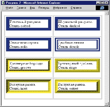Click the outset style yellow box
This screenshot has height=107, width=110.
pyautogui.click(x=77, y=86)
